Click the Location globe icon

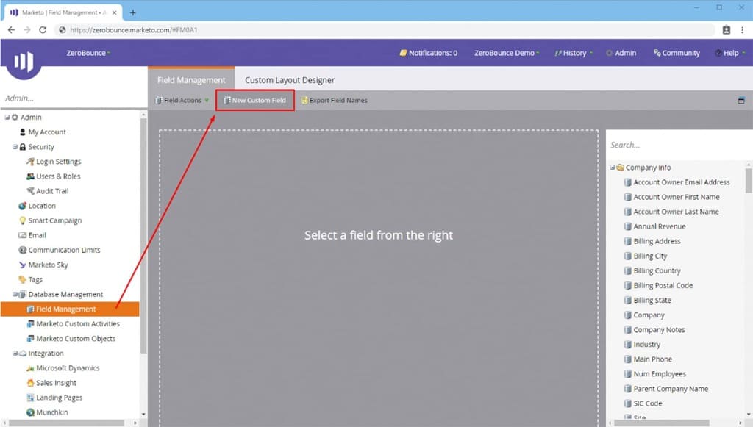(22, 206)
